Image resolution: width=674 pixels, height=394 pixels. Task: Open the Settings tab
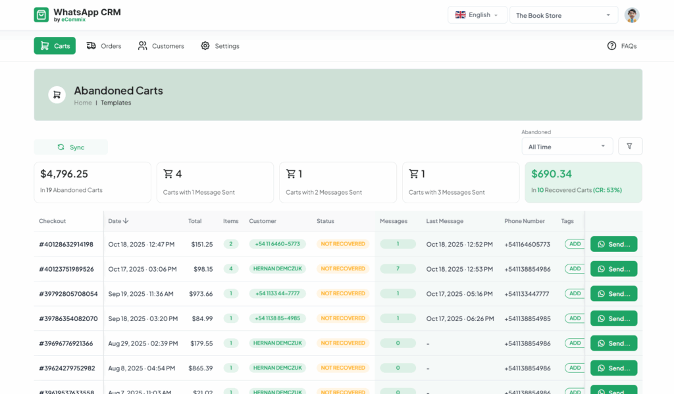[220, 46]
